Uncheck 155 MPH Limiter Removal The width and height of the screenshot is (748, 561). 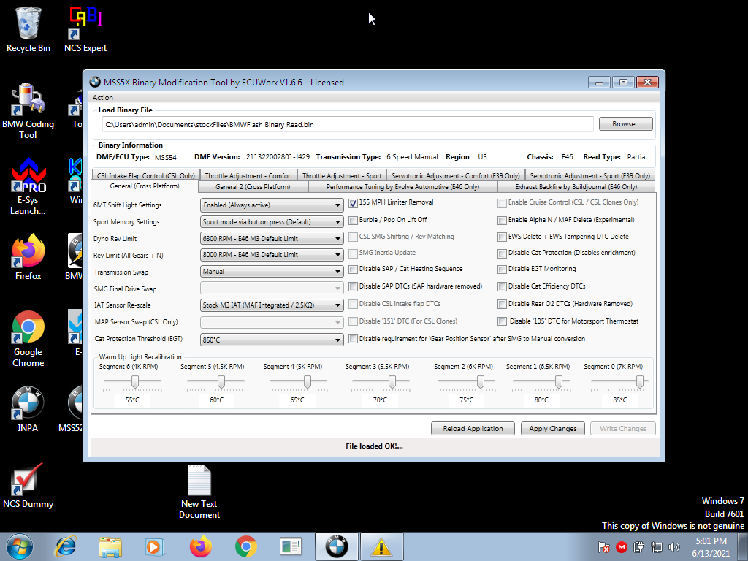(354, 203)
